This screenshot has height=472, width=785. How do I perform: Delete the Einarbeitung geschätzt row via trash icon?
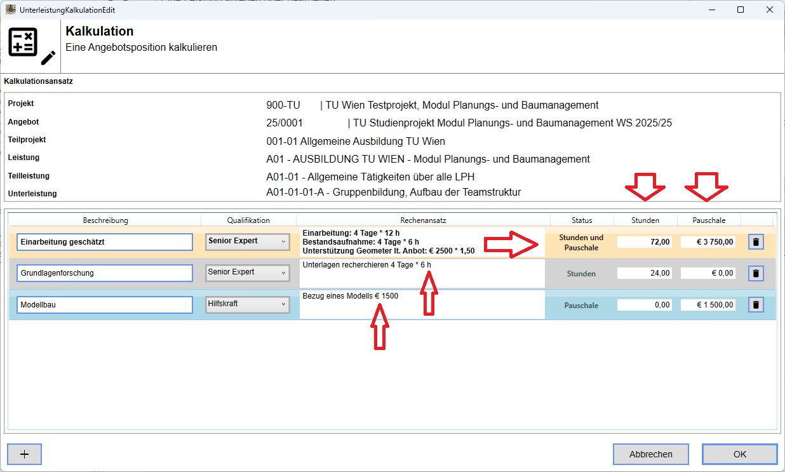pos(755,242)
